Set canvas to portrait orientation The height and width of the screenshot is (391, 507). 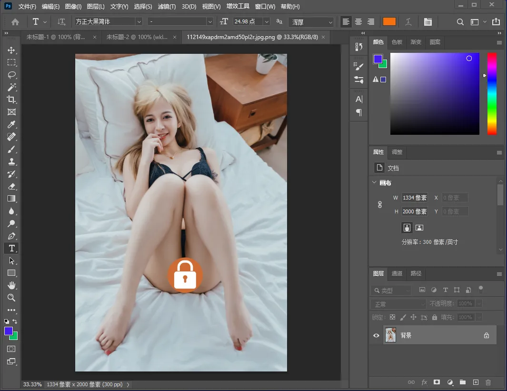tap(407, 228)
